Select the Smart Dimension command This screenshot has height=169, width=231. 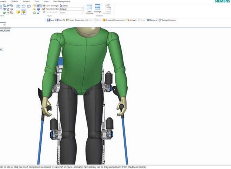click(x=75, y=20)
